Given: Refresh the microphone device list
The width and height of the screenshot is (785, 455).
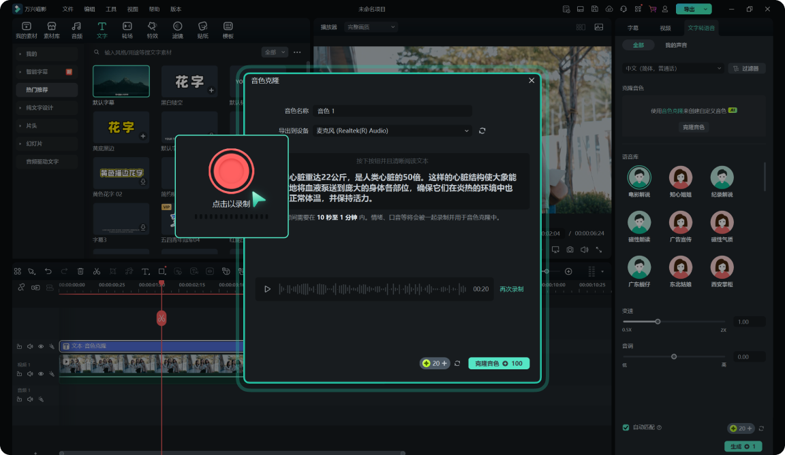Looking at the screenshot, I should point(482,131).
